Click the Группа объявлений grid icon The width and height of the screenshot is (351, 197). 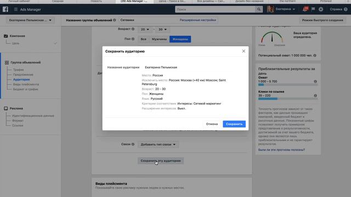point(7,62)
